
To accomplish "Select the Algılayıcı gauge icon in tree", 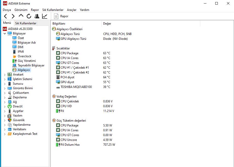I will tap(14, 70).
